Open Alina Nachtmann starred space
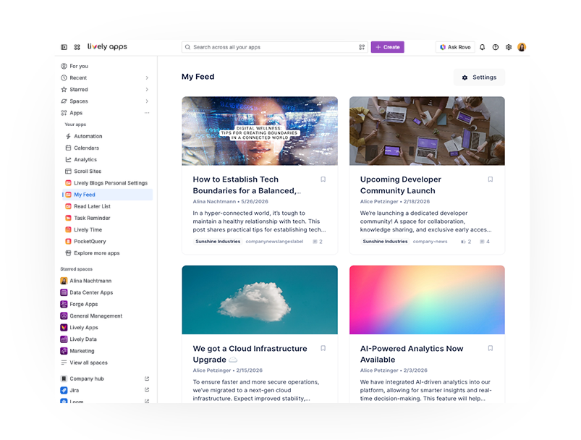The height and width of the screenshot is (440, 581). pyautogui.click(x=106, y=281)
